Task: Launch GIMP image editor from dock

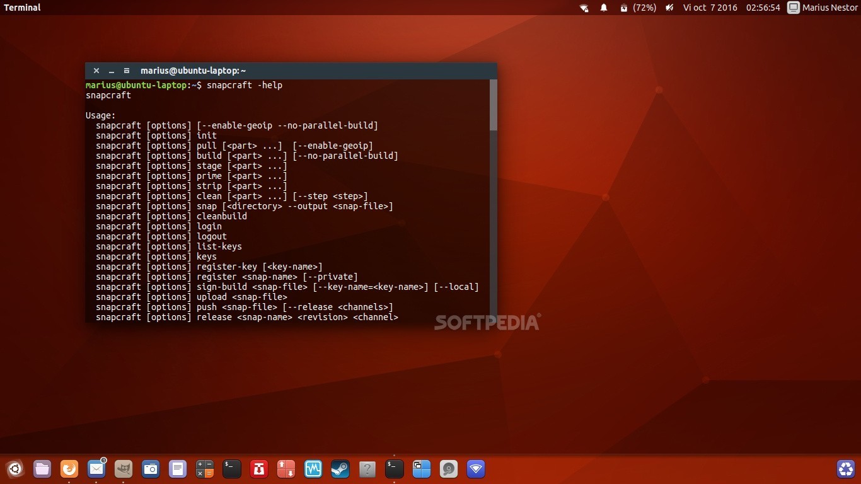Action: pos(124,469)
